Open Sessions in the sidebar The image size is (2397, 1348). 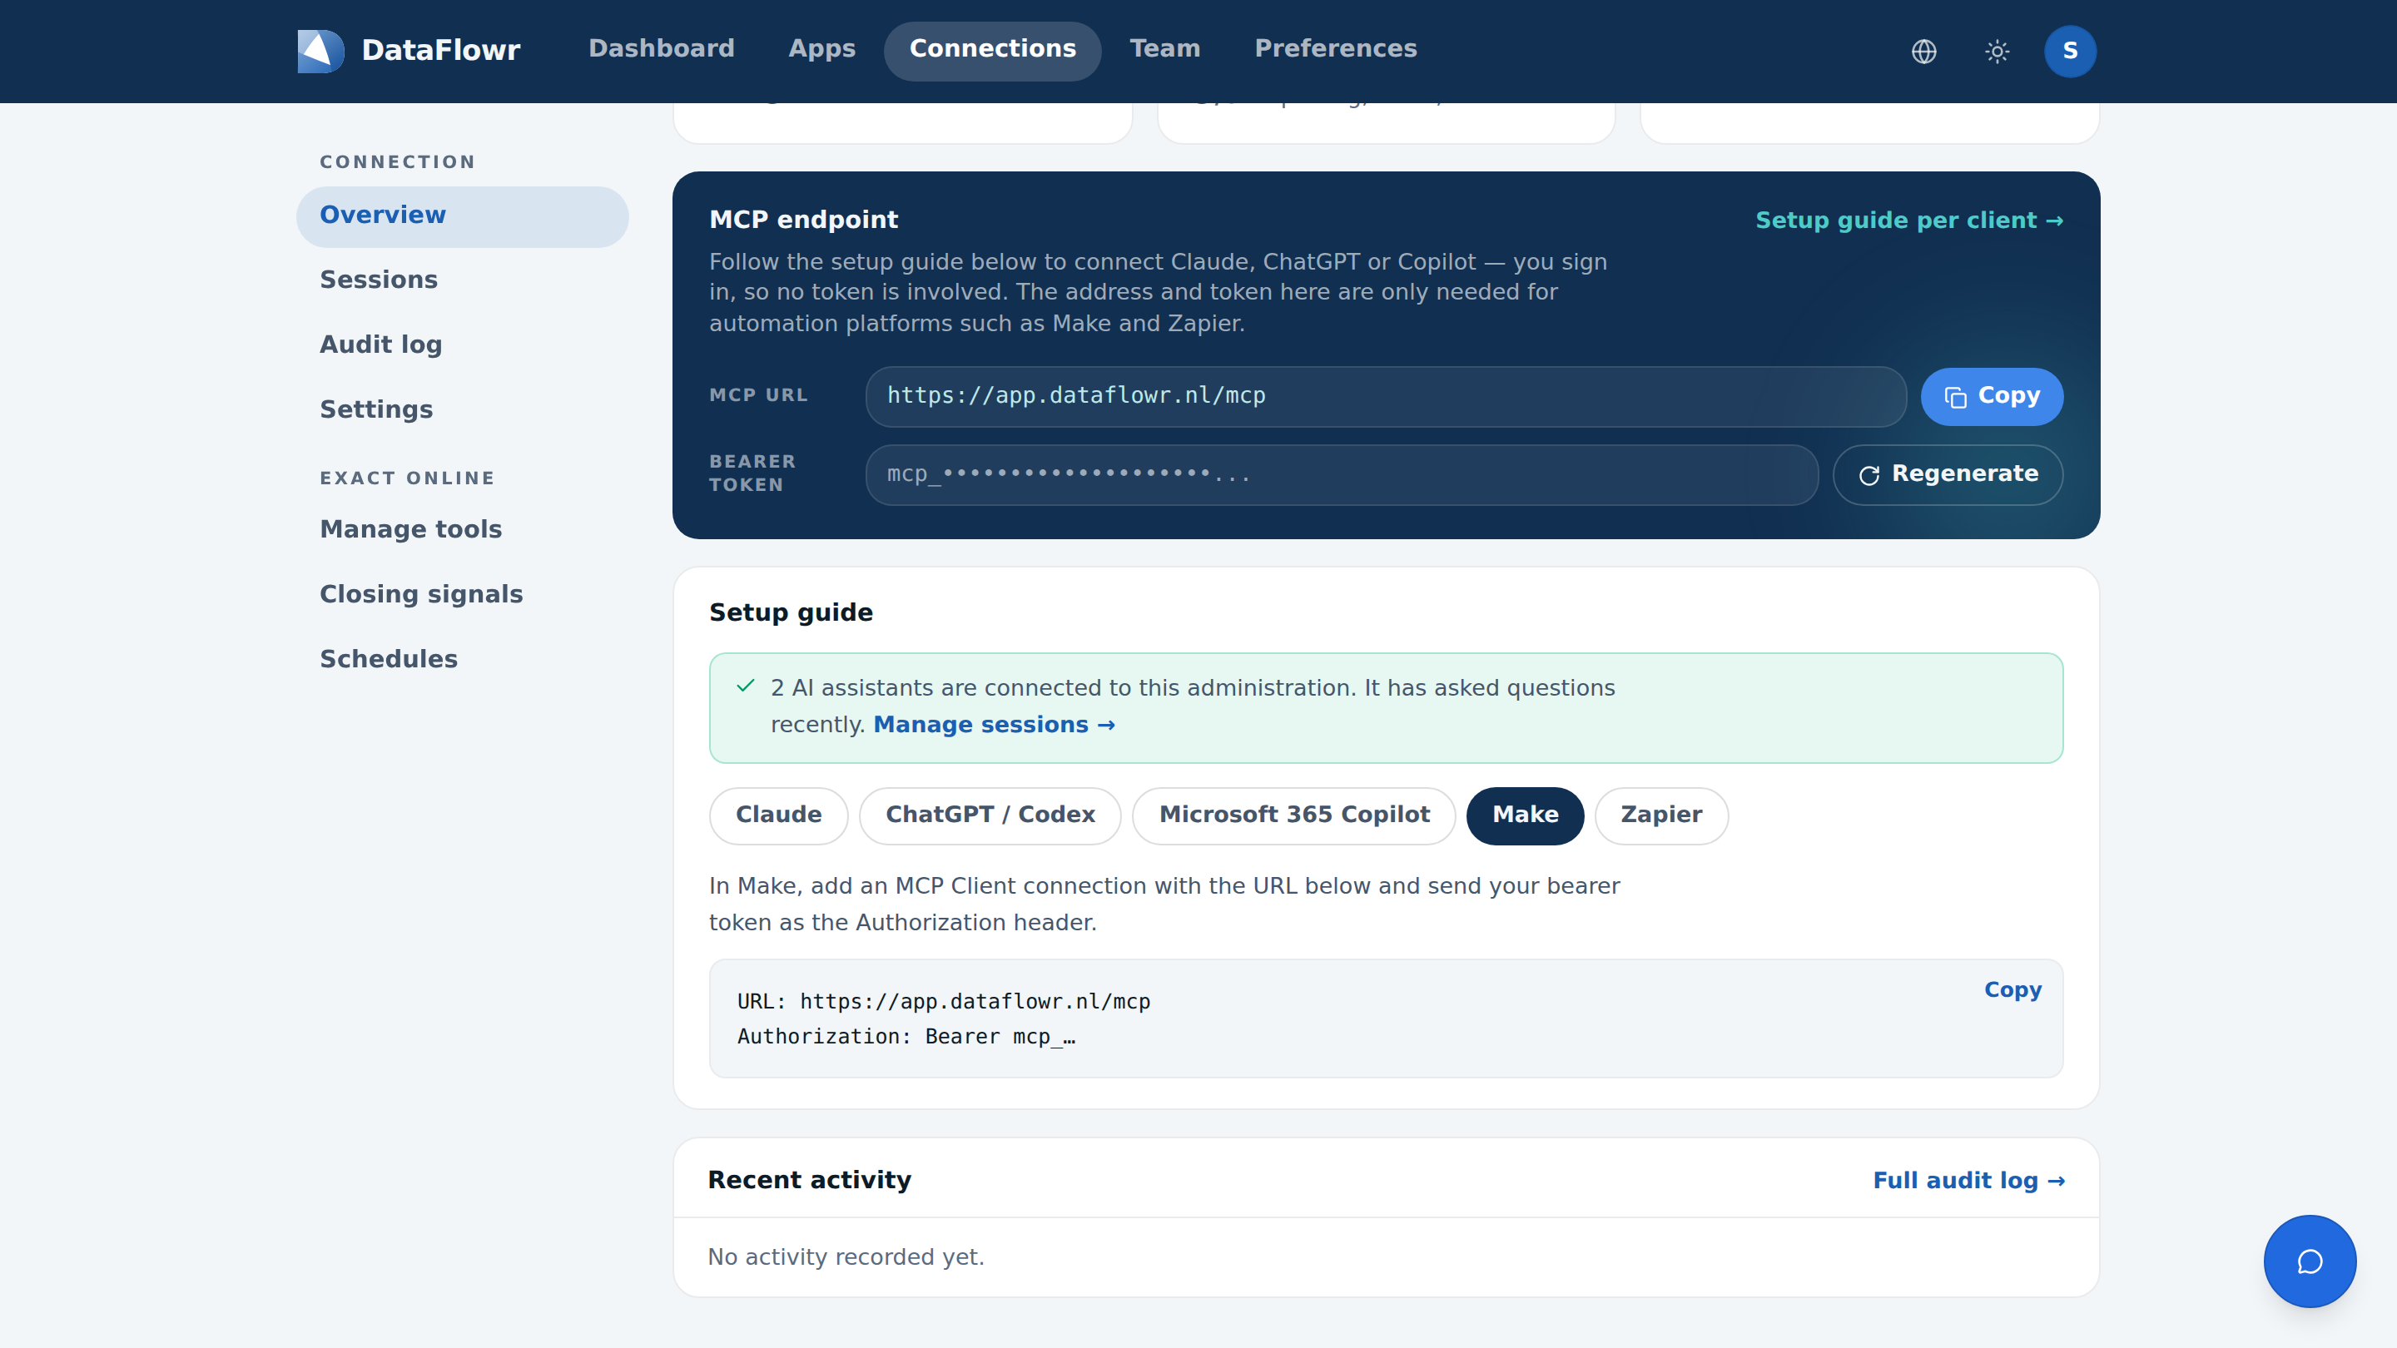tap(463, 280)
